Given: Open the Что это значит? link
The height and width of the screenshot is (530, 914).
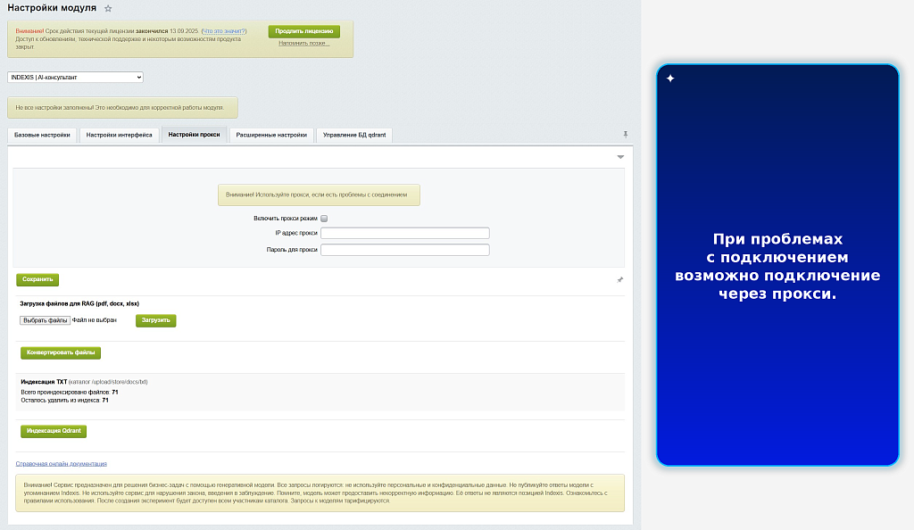Looking at the screenshot, I should [224, 31].
